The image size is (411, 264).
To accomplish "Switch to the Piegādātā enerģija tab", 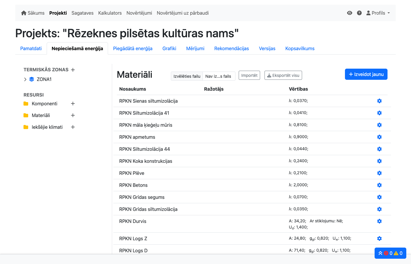I will [133, 48].
